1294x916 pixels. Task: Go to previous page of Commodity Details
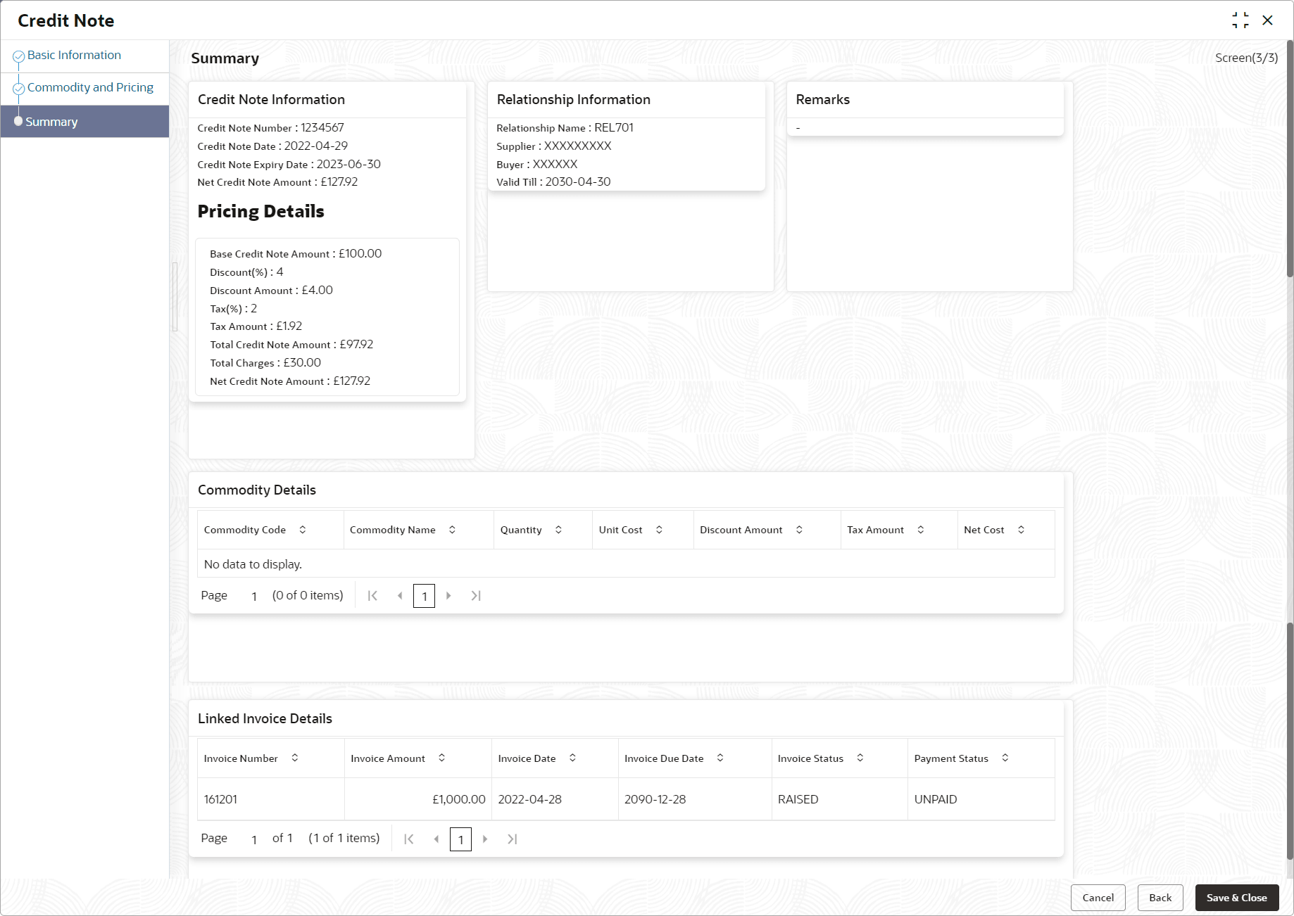(400, 596)
